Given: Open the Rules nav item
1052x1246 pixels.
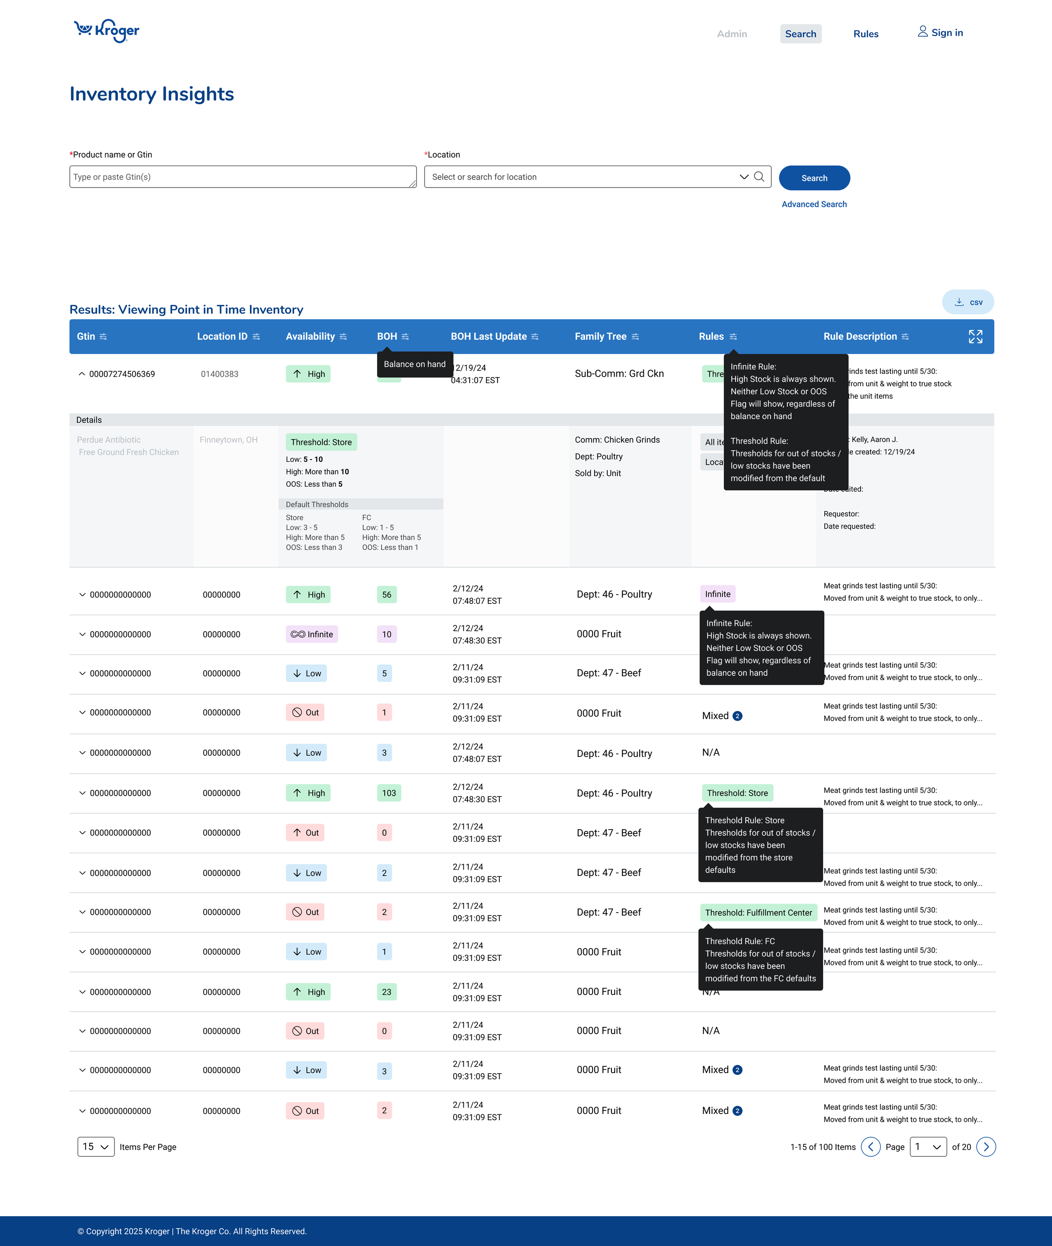Looking at the screenshot, I should tap(865, 34).
